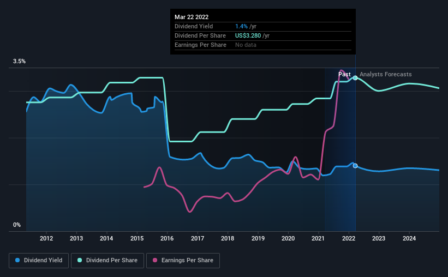Screen dimensions: 448x277
Task: Click the 2012 x-axis label
Action: tap(46, 238)
